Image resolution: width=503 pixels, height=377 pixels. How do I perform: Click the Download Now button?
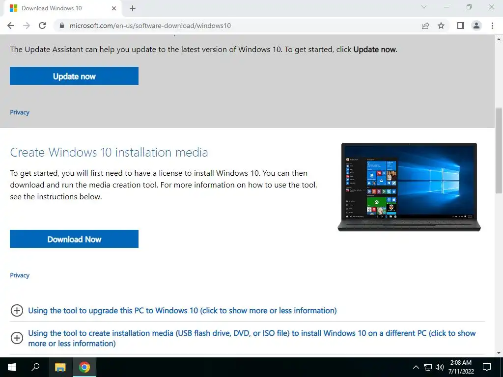point(74,239)
